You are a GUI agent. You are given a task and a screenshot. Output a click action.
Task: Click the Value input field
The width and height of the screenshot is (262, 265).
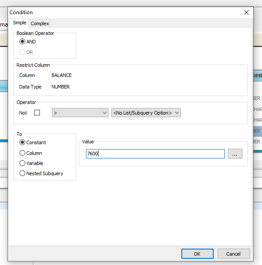pos(155,154)
